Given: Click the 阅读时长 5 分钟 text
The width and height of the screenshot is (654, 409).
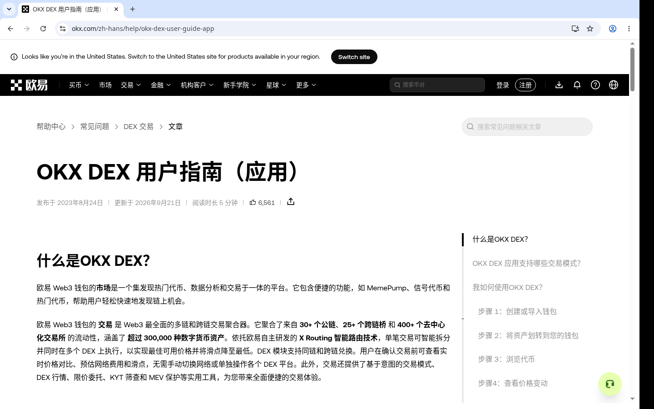Looking at the screenshot, I should (215, 203).
